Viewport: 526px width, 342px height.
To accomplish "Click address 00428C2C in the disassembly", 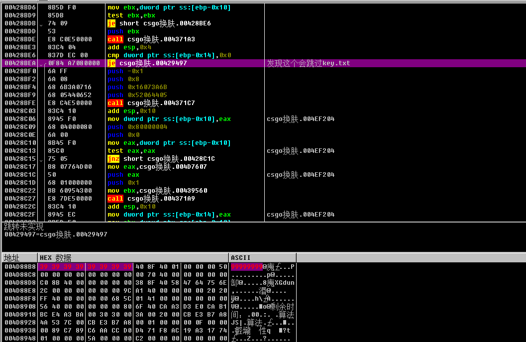I will point(20,207).
